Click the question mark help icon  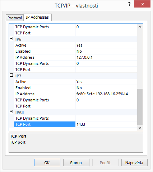(x=129, y=4)
